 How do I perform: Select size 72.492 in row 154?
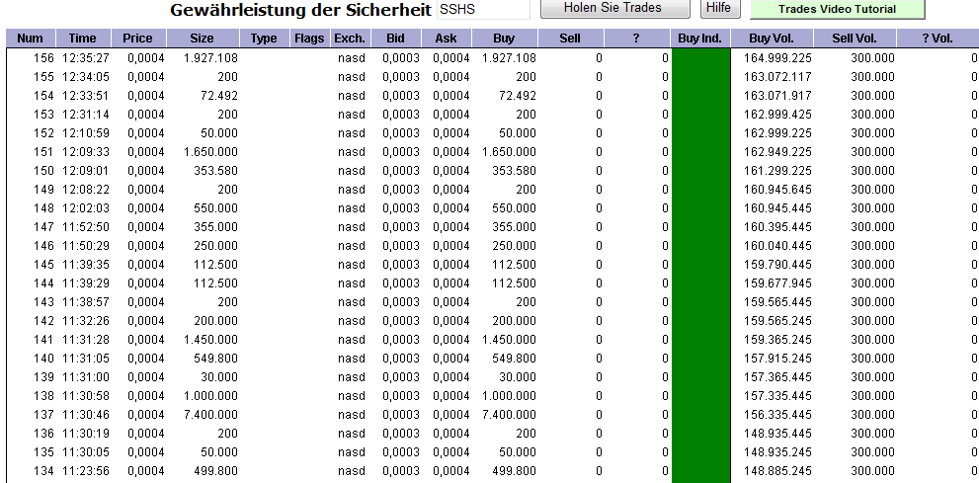pos(219,96)
